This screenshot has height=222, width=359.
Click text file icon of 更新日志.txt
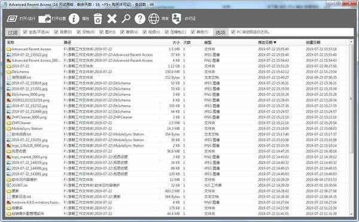point(9,197)
